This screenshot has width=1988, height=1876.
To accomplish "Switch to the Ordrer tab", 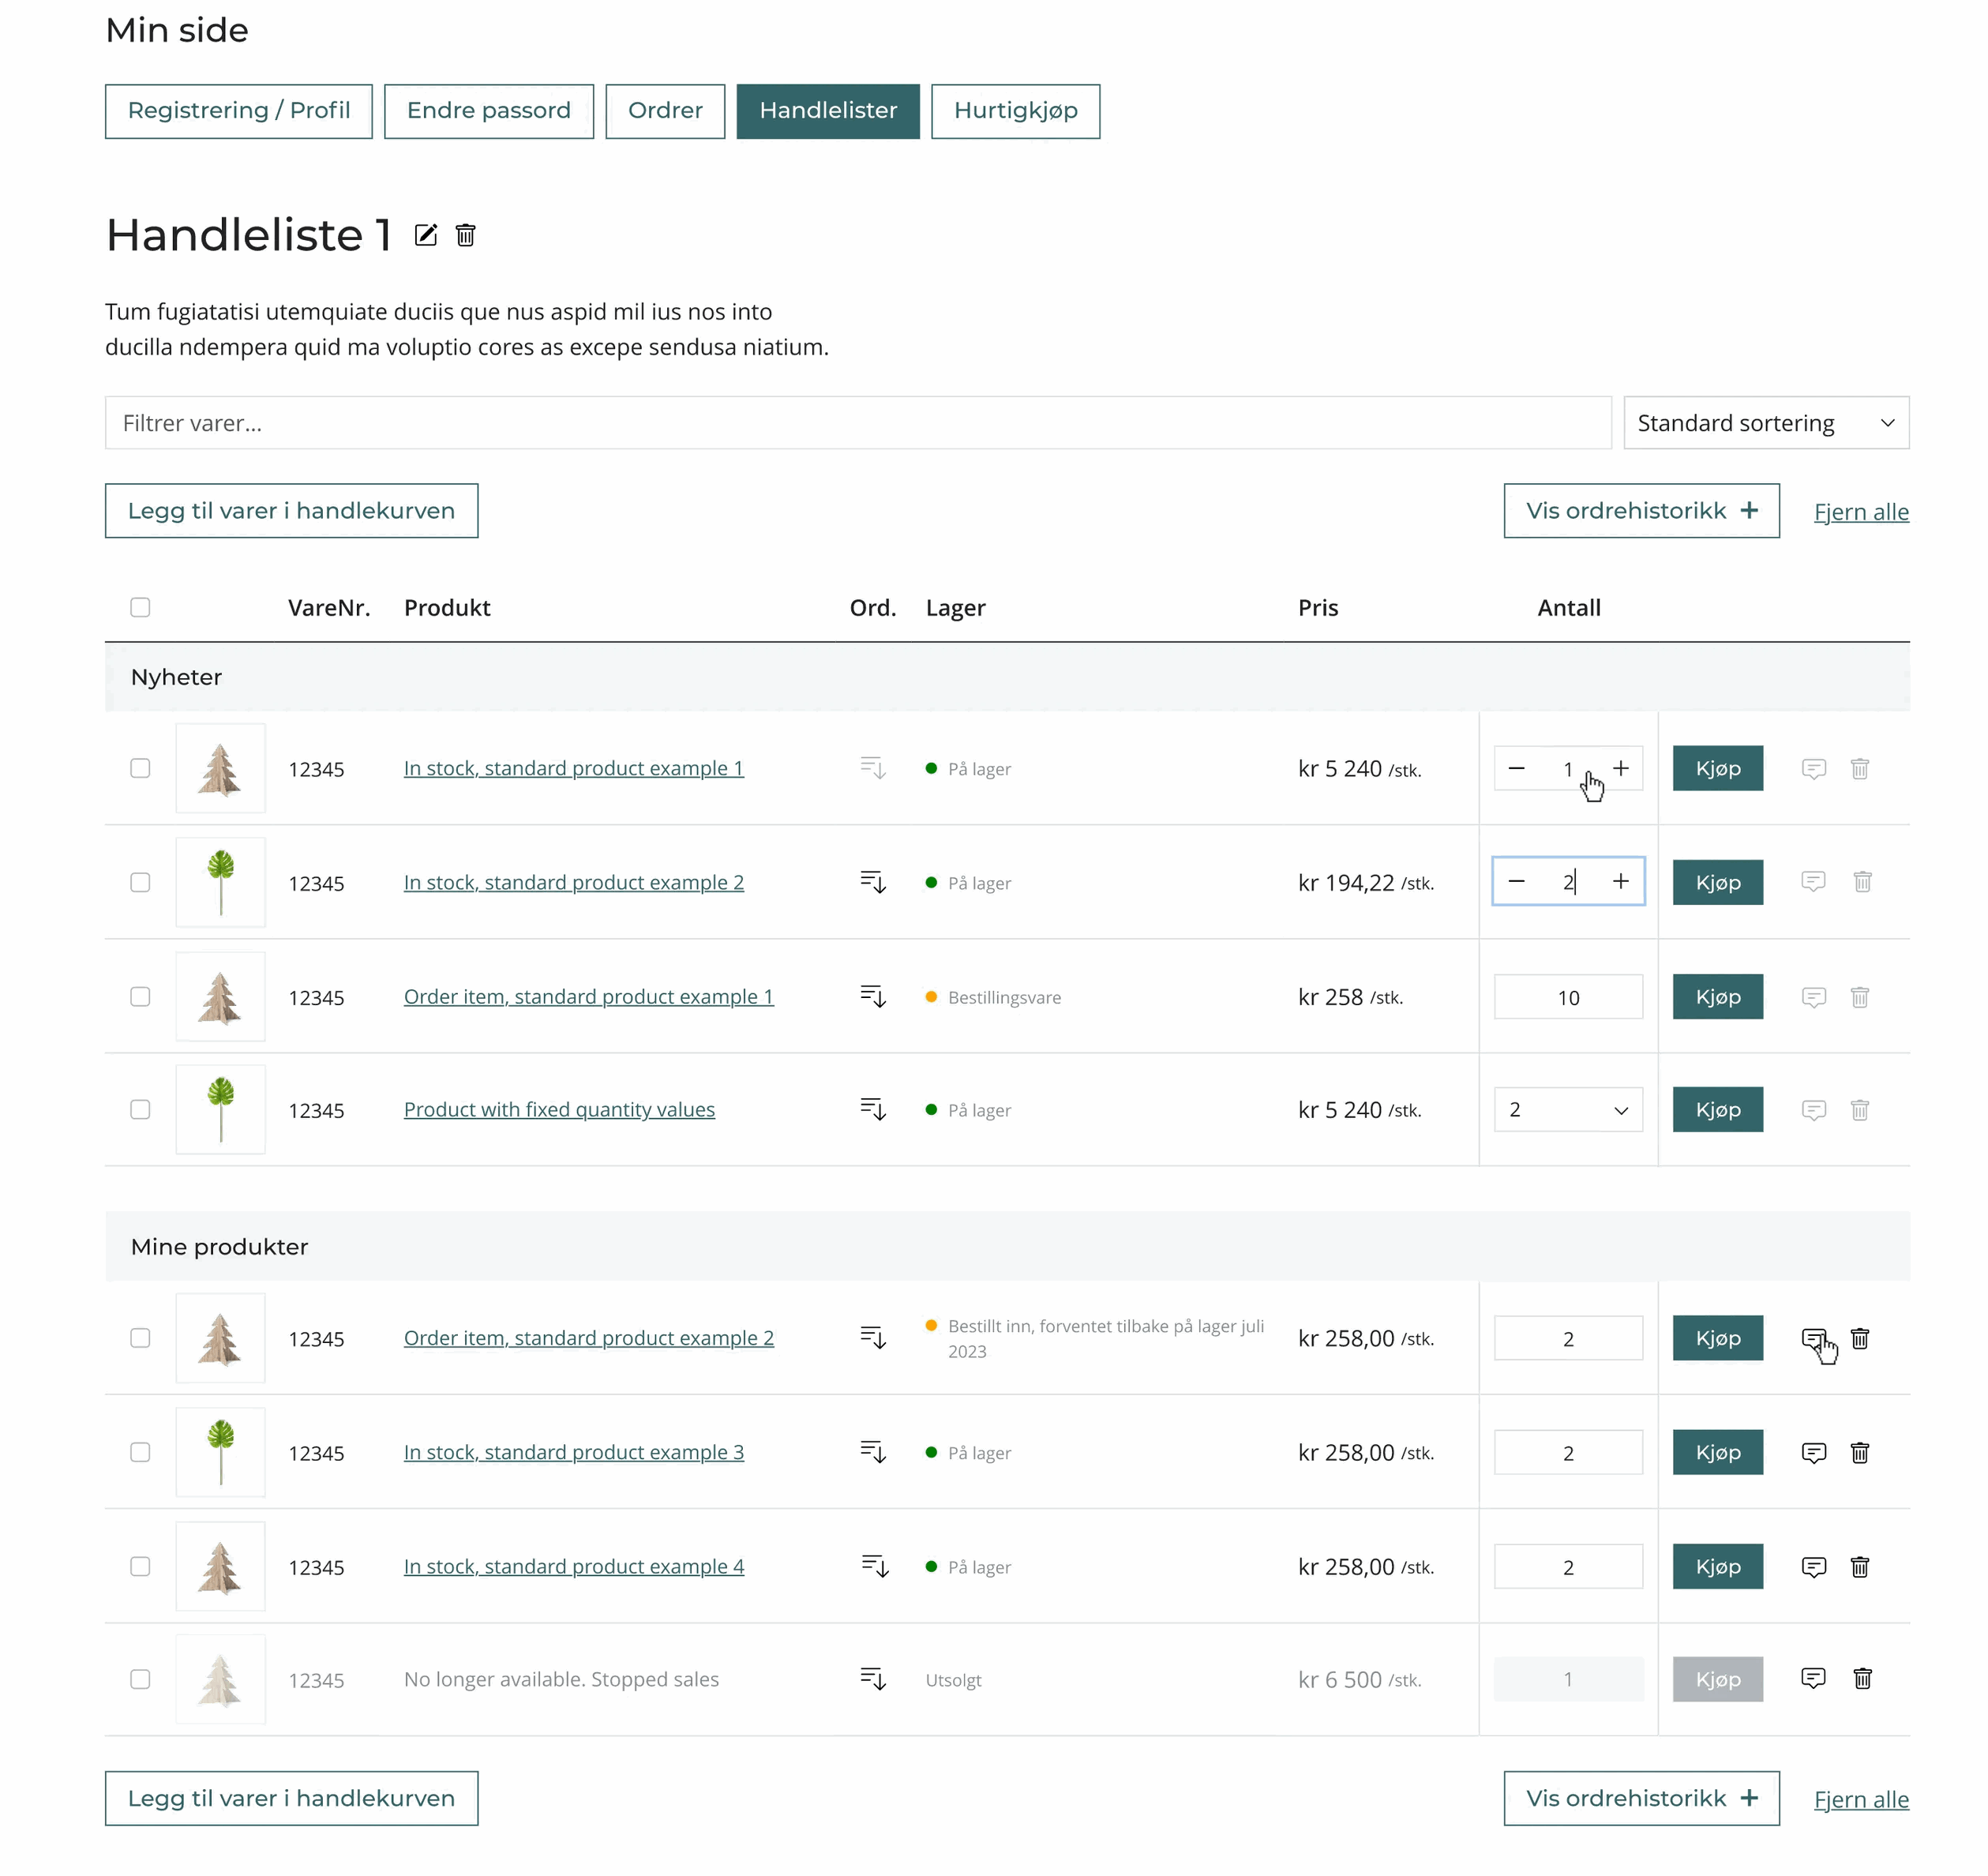I will [665, 111].
